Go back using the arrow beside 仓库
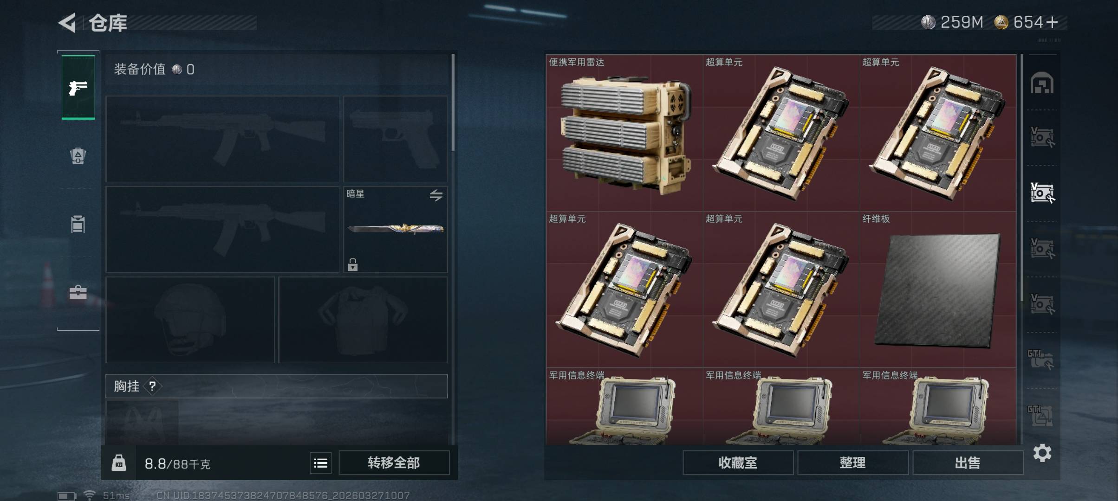 click(67, 23)
